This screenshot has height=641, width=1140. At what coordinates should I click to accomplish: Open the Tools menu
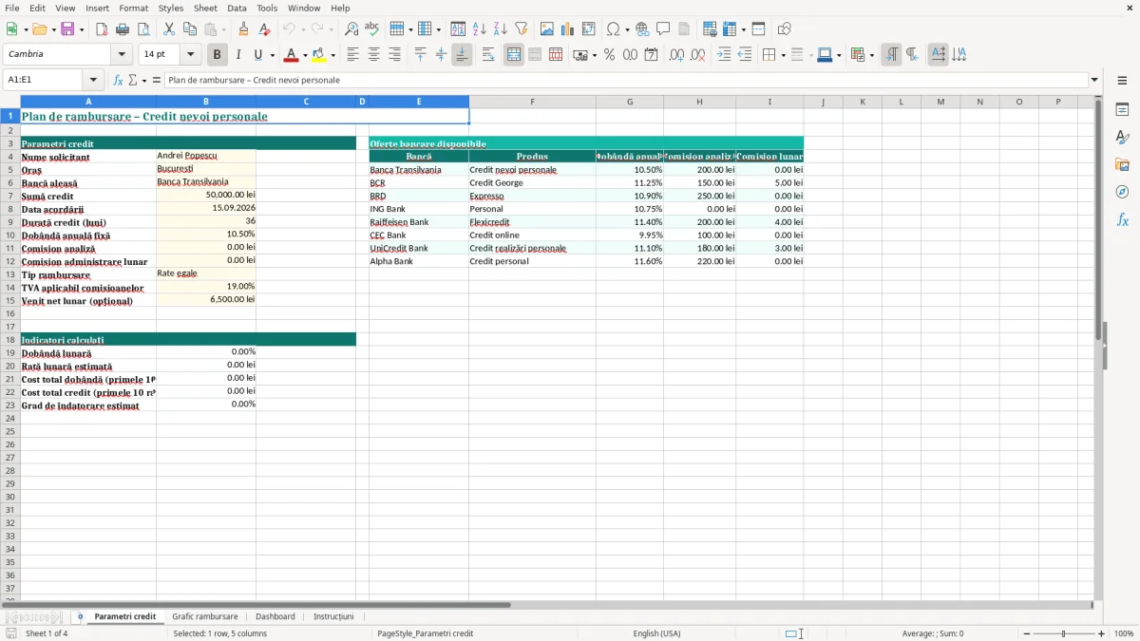pos(267,8)
